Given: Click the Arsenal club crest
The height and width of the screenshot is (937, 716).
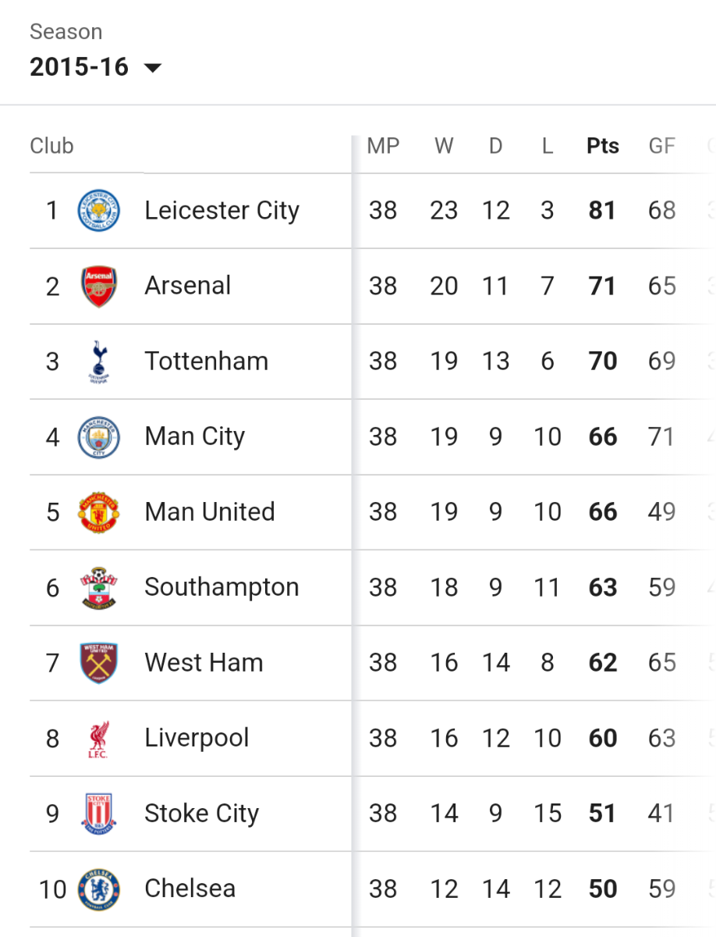Looking at the screenshot, I should (x=98, y=286).
